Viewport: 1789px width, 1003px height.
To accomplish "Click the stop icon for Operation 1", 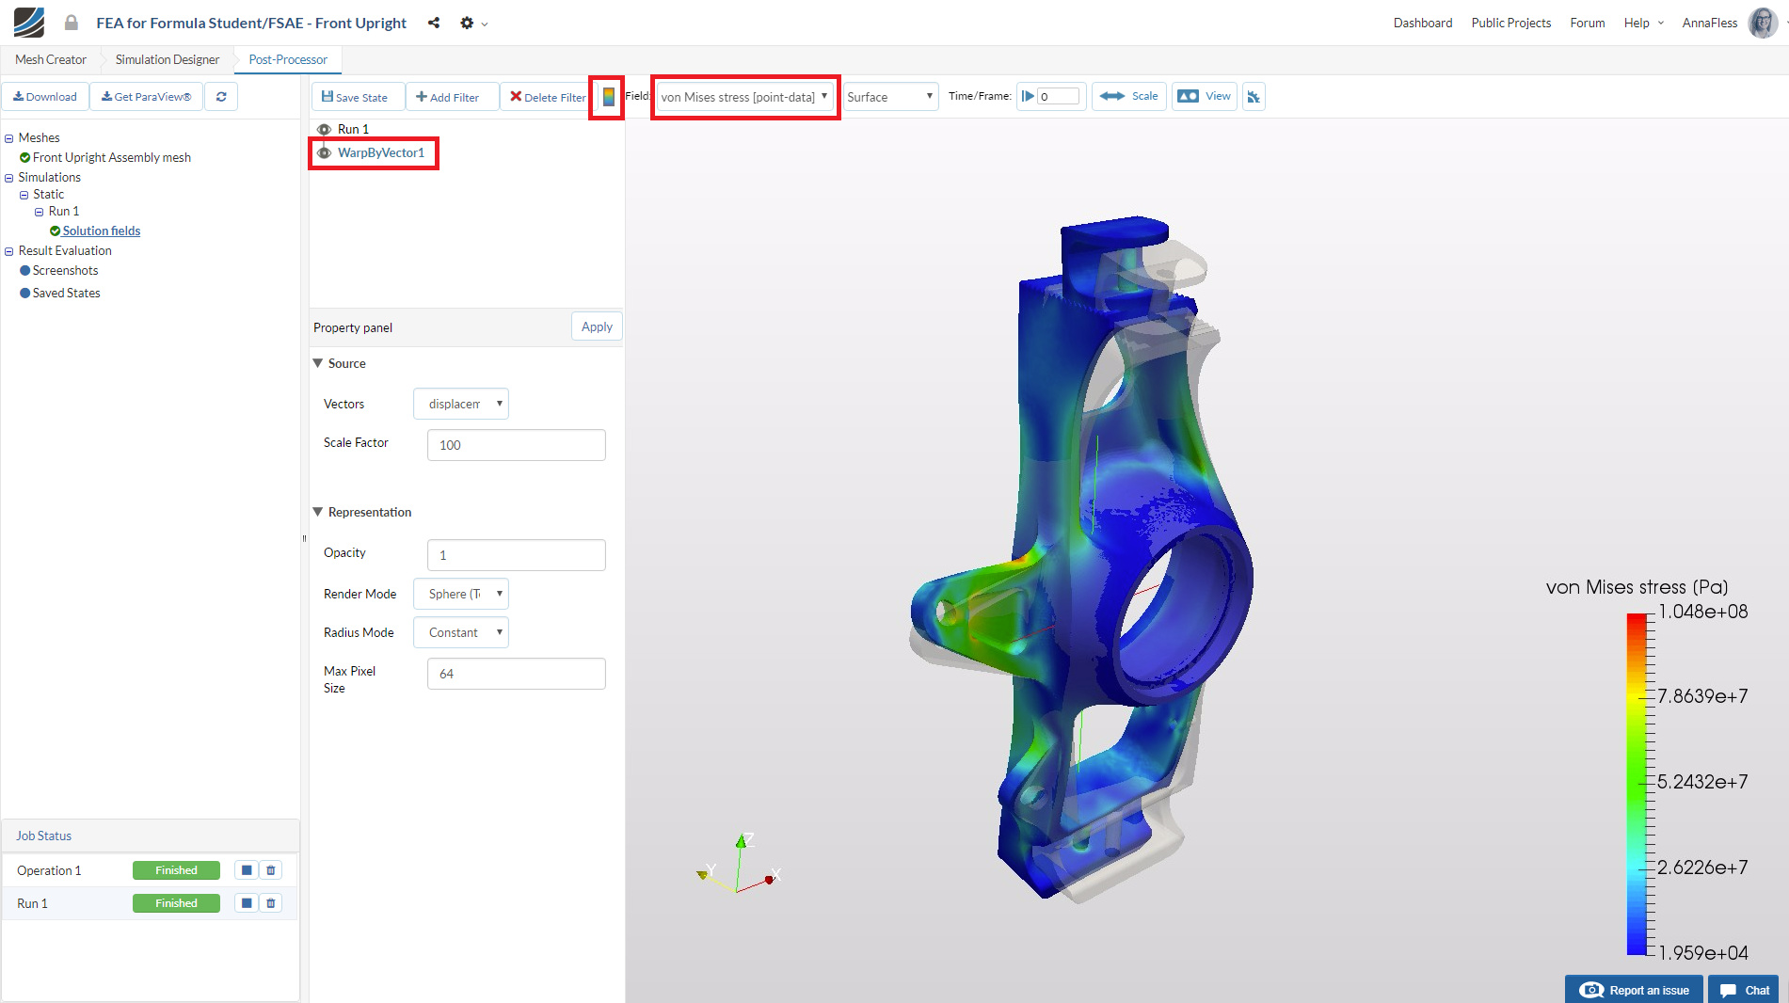I will 247,870.
